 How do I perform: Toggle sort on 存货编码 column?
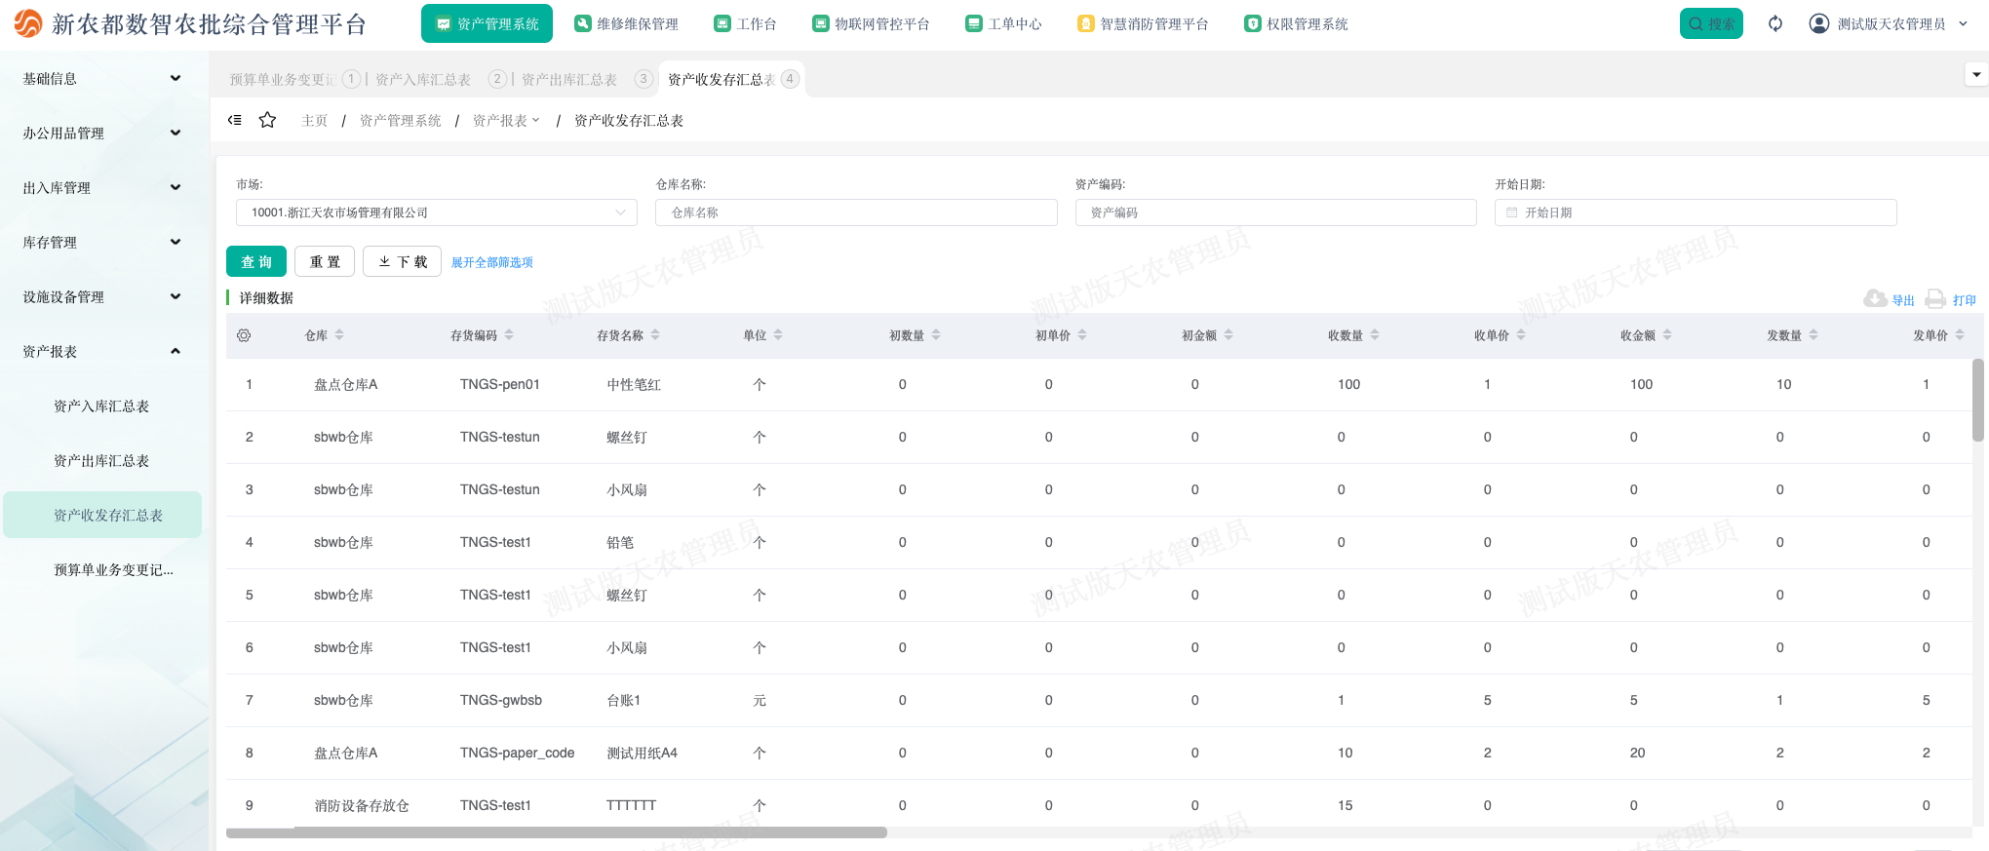pos(509,335)
